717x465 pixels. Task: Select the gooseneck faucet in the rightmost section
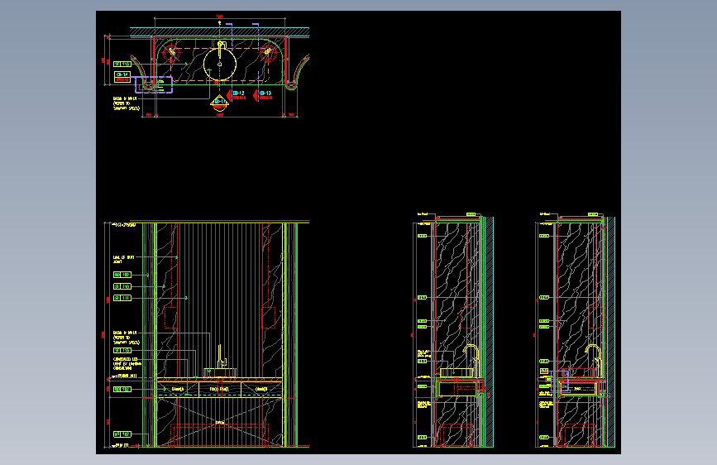pos(594,361)
